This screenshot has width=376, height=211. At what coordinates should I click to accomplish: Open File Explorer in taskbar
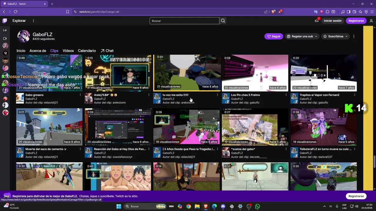197,206
